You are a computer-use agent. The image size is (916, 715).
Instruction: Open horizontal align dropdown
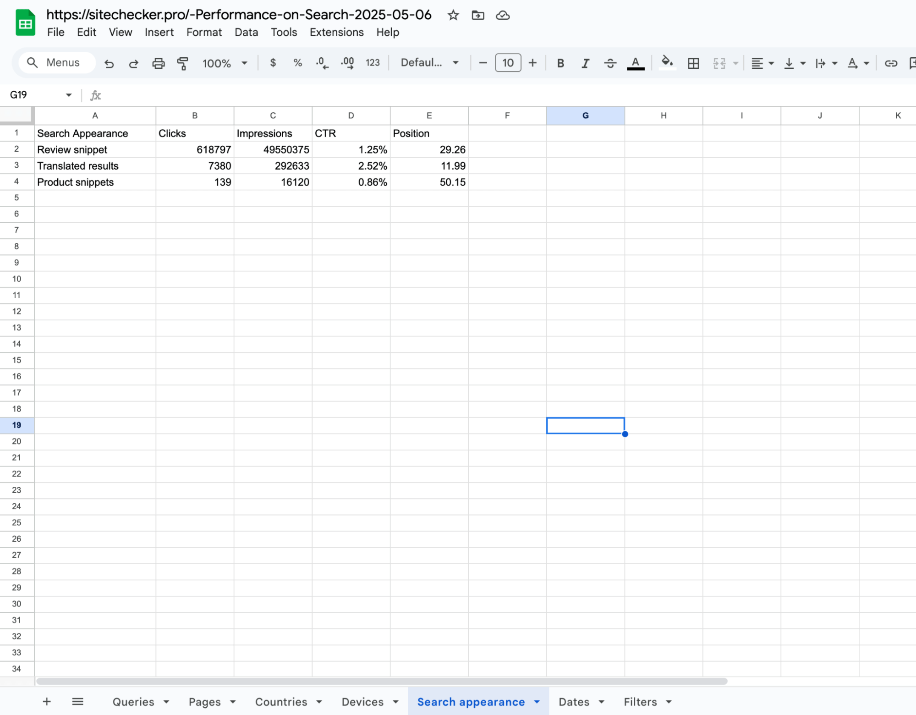click(762, 63)
